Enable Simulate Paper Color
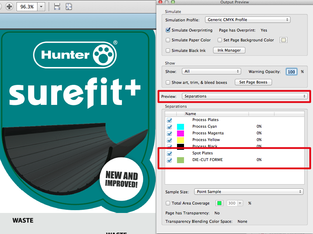This screenshot has width=313, height=234. click(x=168, y=40)
